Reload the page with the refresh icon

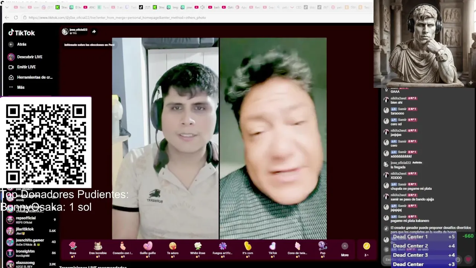click(16, 17)
